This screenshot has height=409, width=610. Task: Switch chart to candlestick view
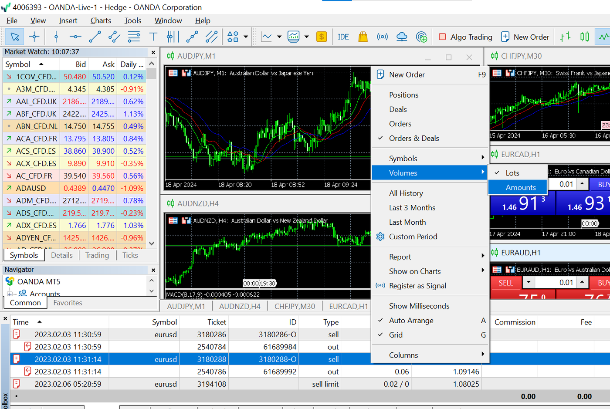click(585, 37)
